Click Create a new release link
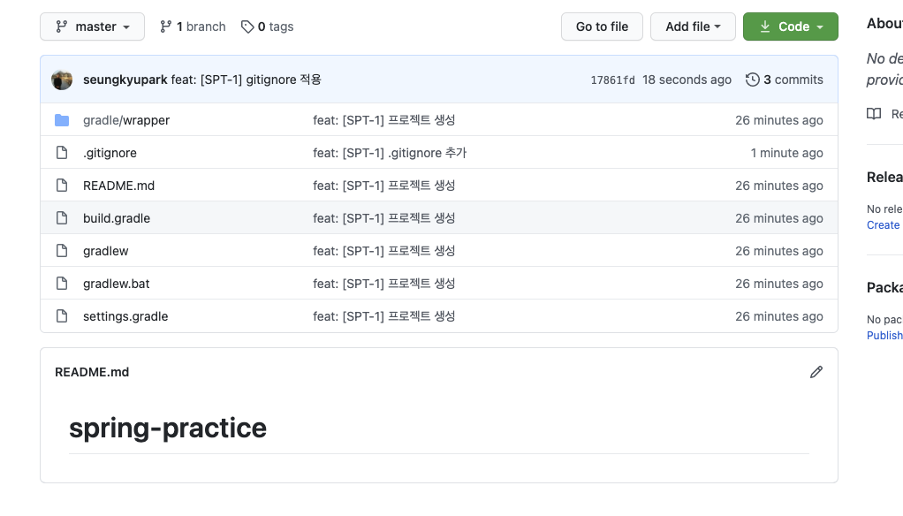This screenshot has height=516, width=903. pos(884,225)
